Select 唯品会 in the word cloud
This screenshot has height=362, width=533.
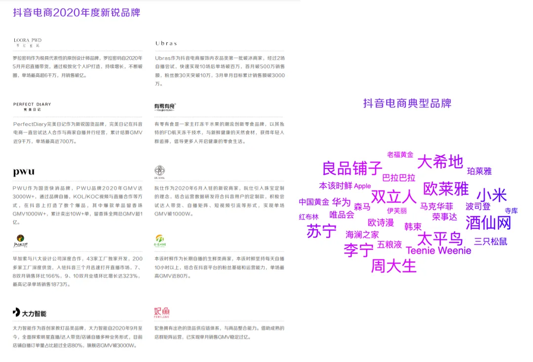[342, 215]
